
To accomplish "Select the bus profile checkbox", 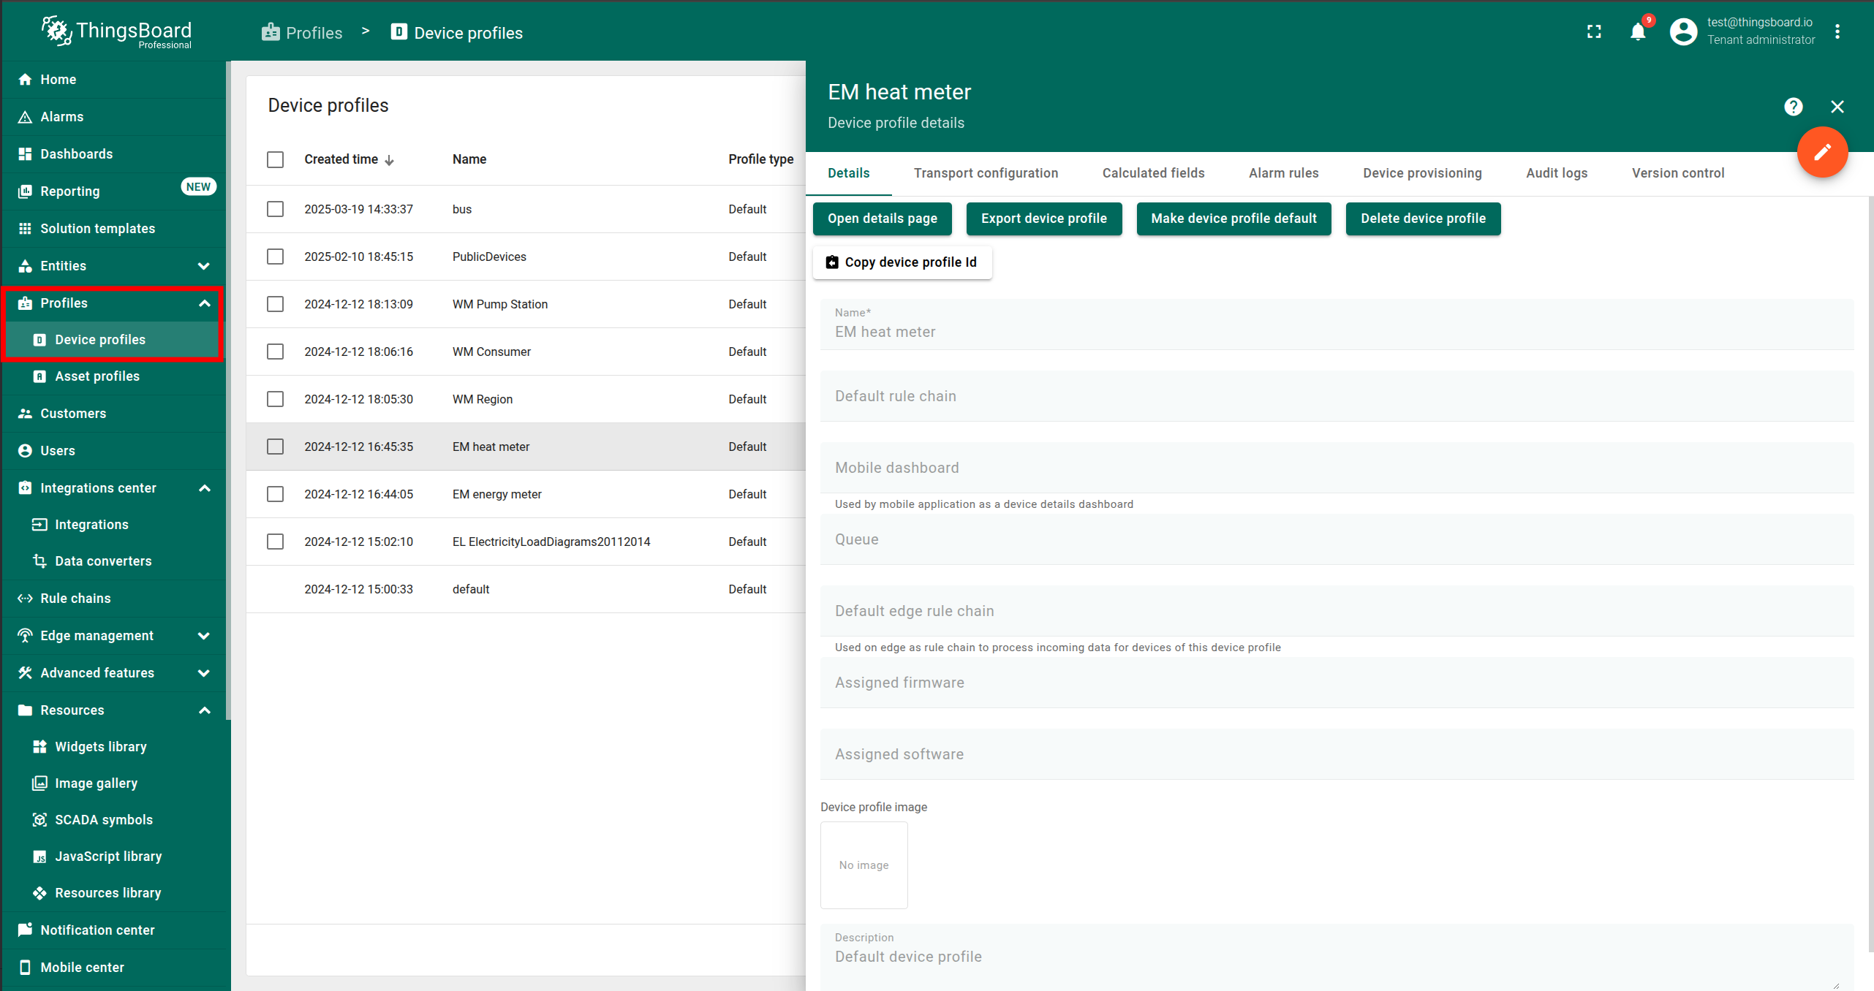I will click(275, 209).
